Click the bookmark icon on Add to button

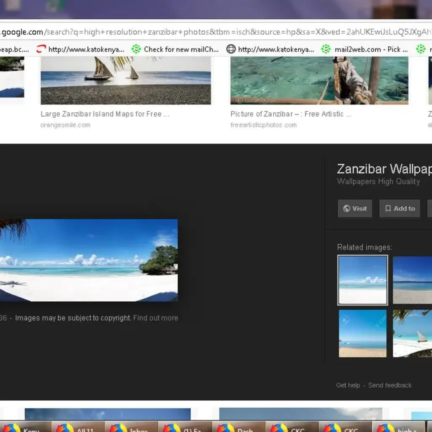pos(388,208)
